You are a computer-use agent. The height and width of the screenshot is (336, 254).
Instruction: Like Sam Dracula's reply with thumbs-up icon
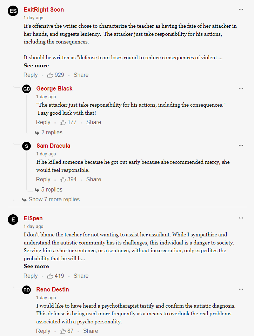pyautogui.click(x=62, y=180)
